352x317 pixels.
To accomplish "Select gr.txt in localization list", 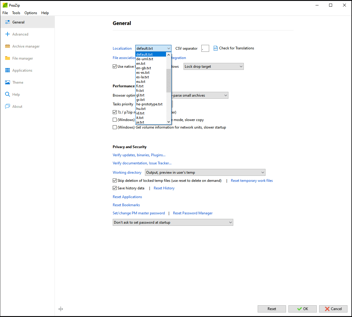I will 151,100.
